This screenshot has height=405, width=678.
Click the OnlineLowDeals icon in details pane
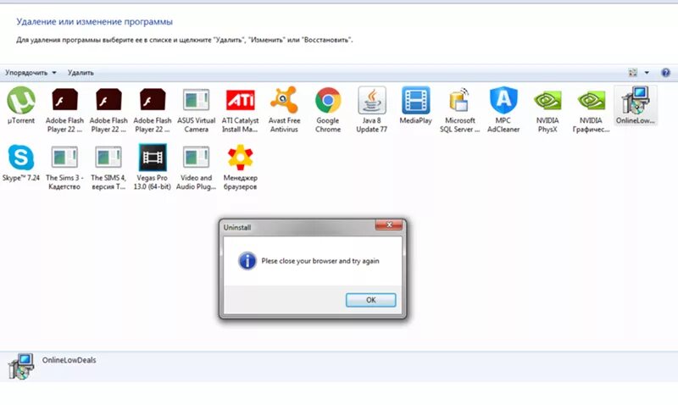tap(20, 367)
